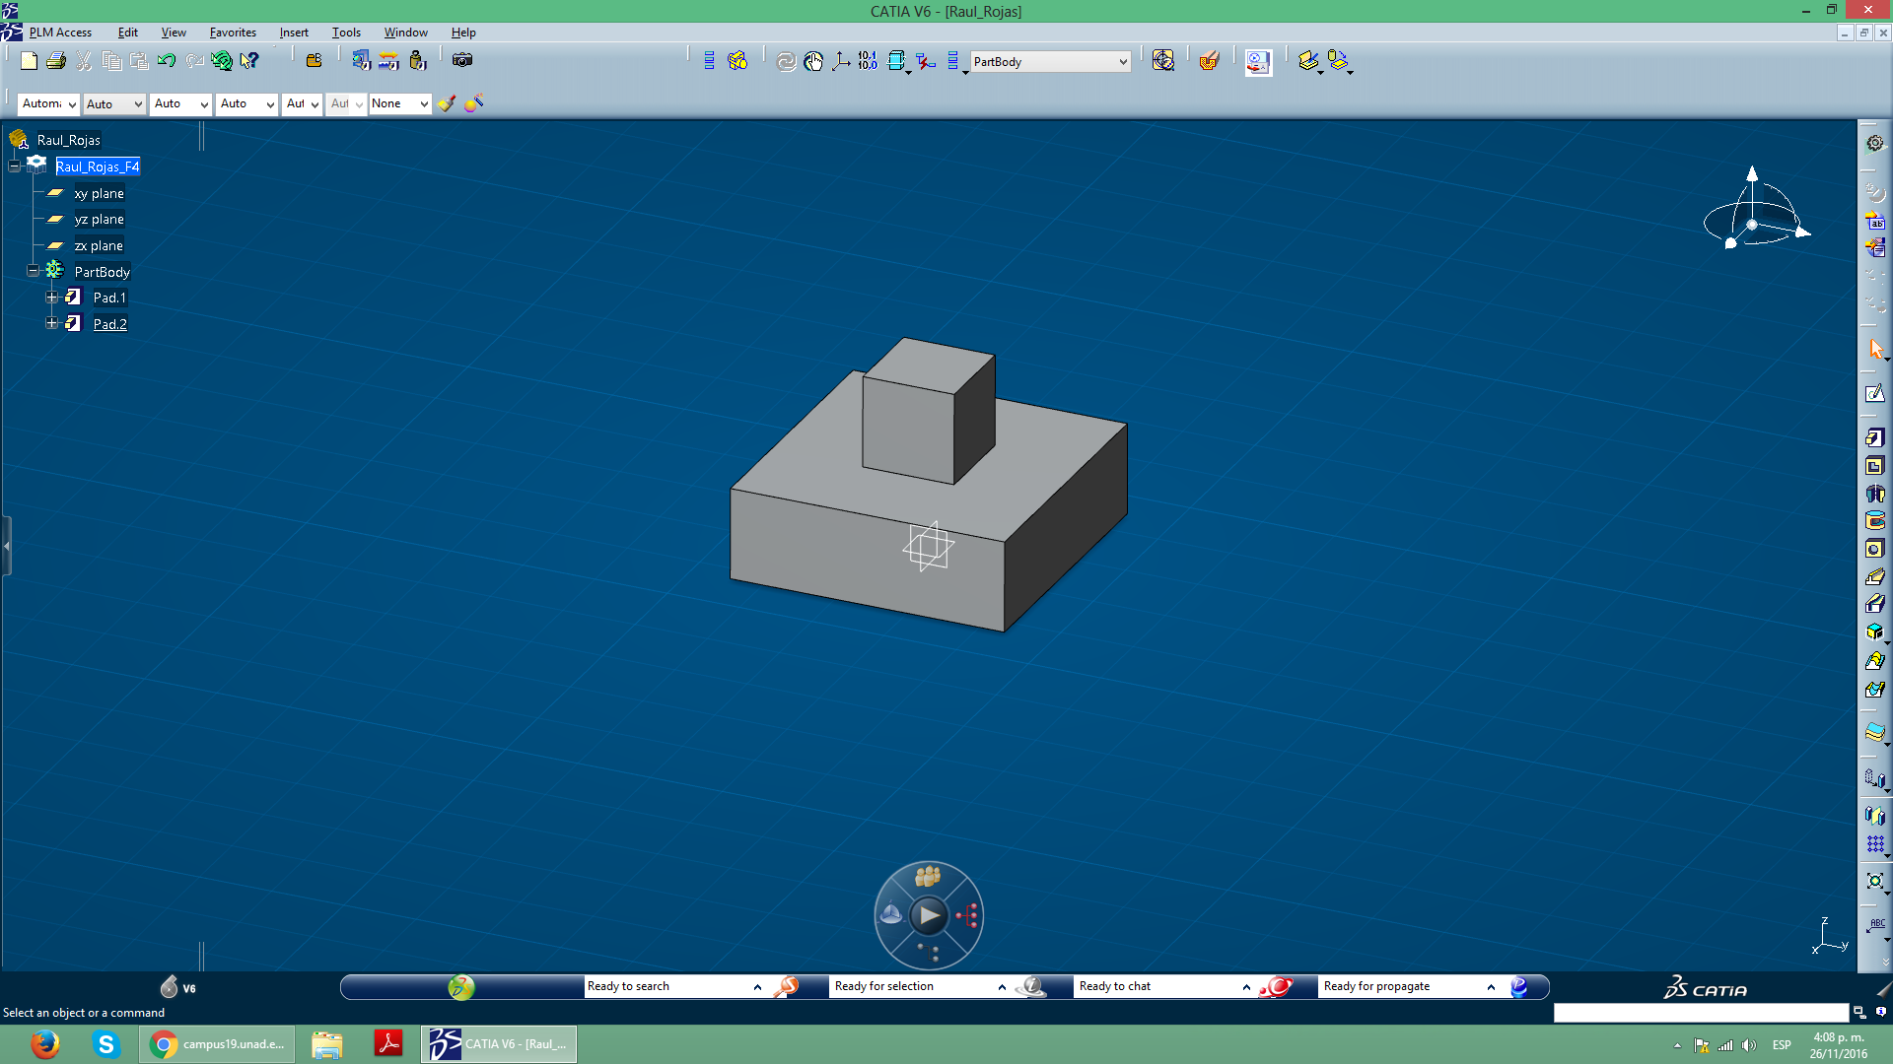Click the Axis system icon
The image size is (1893, 1064).
[841, 62]
